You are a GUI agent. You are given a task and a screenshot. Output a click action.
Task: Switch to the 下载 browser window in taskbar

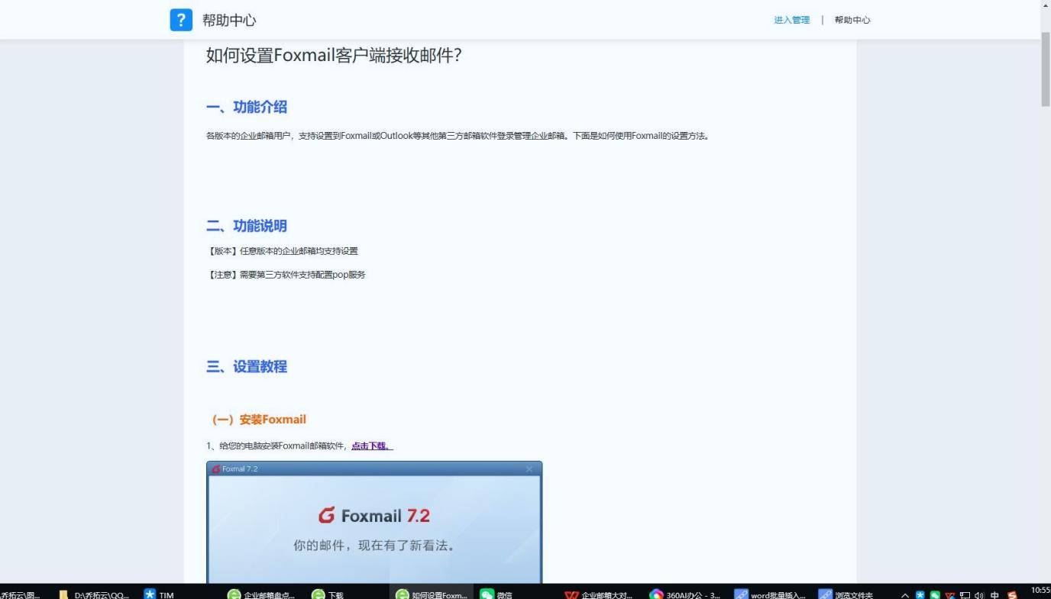(328, 594)
